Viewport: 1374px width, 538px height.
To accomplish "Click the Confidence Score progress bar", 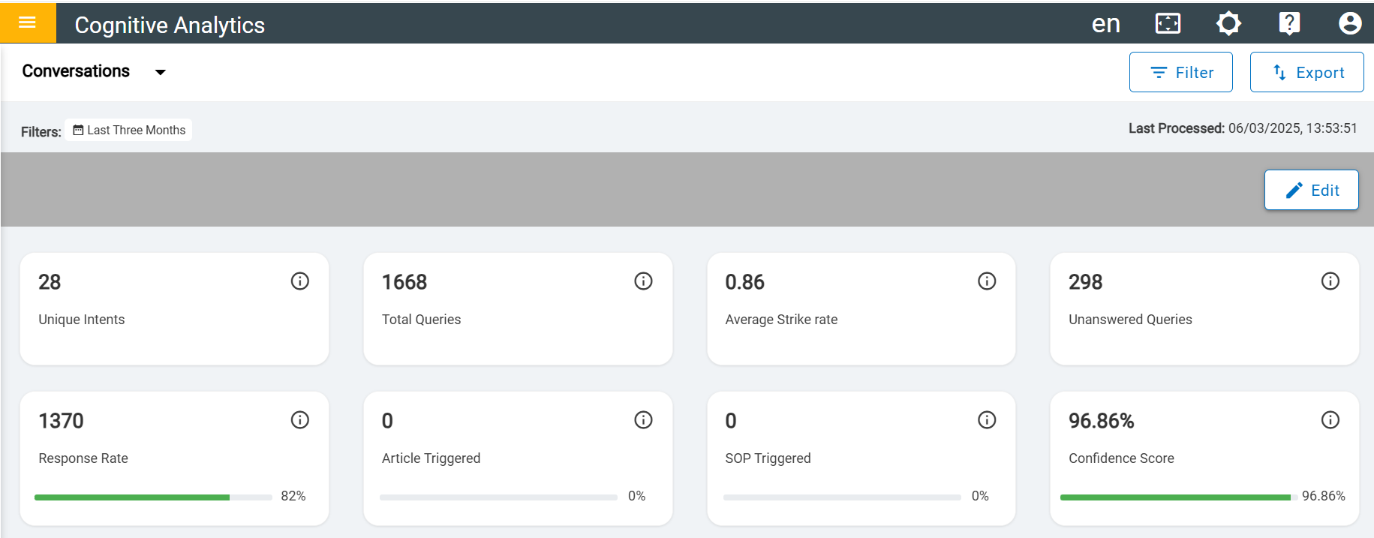I will point(1179,497).
